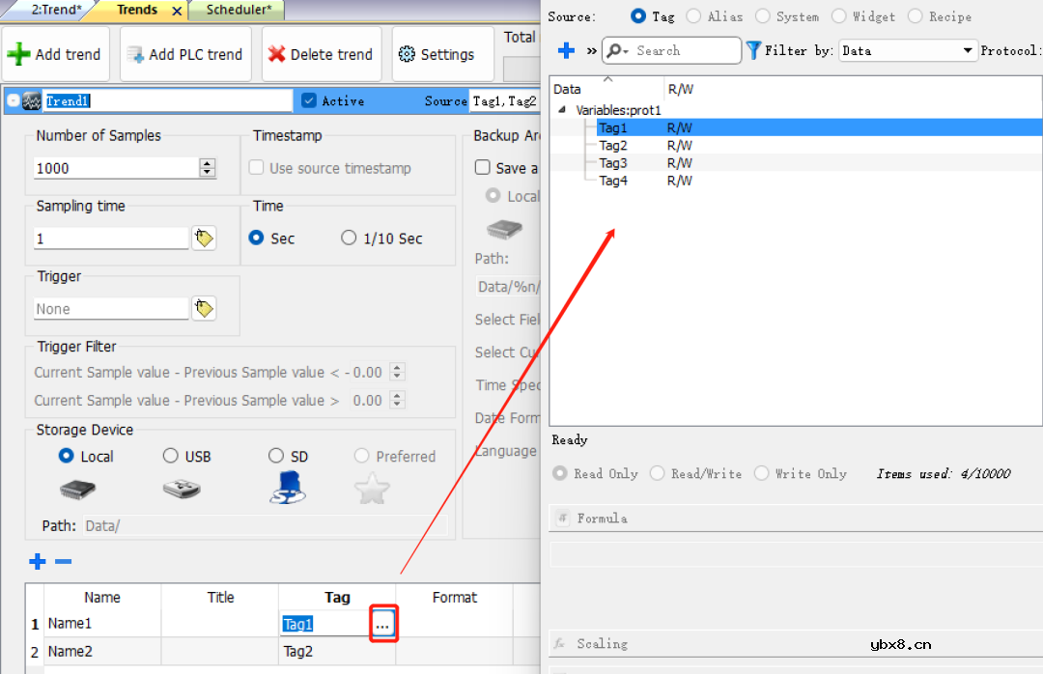This screenshot has width=1043, height=674.
Task: Select the Alias source radio button
Action: click(x=693, y=16)
